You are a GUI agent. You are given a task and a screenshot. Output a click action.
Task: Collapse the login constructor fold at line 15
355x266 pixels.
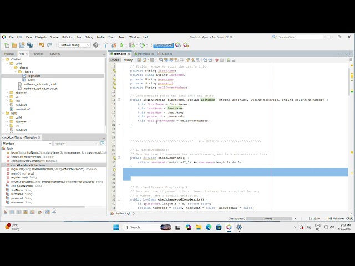(119, 100)
